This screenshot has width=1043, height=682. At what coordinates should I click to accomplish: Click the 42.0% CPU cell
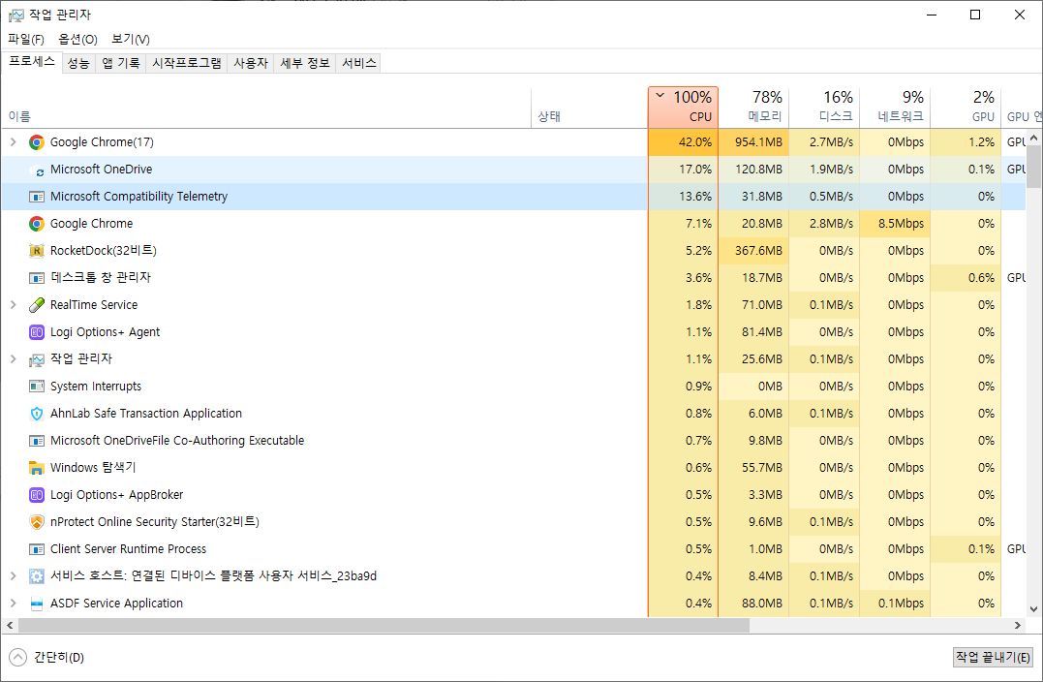tap(683, 142)
